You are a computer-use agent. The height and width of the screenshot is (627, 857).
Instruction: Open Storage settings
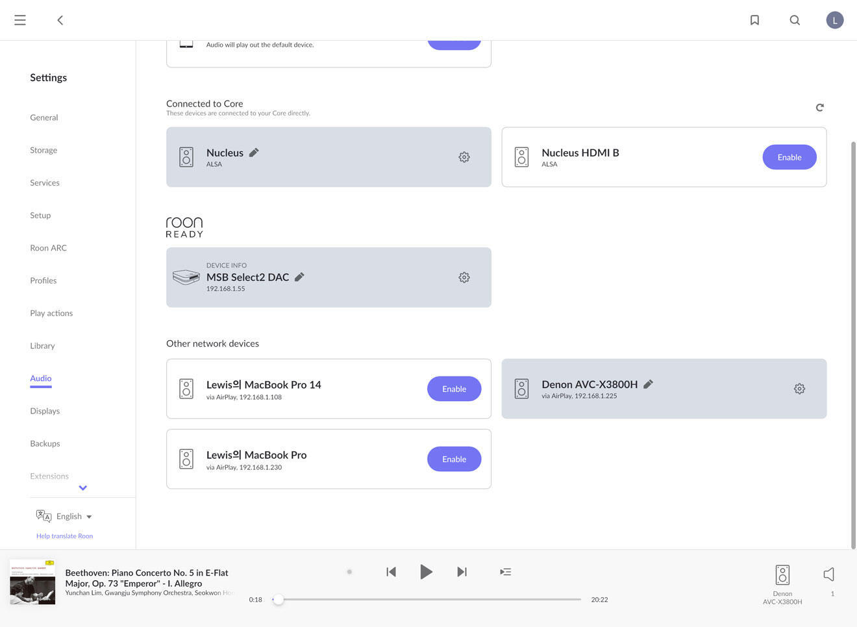click(43, 150)
